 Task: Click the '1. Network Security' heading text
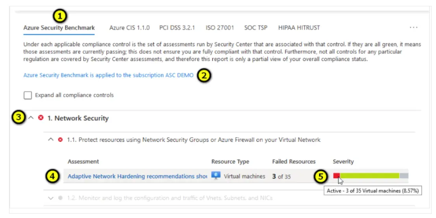pos(78,118)
